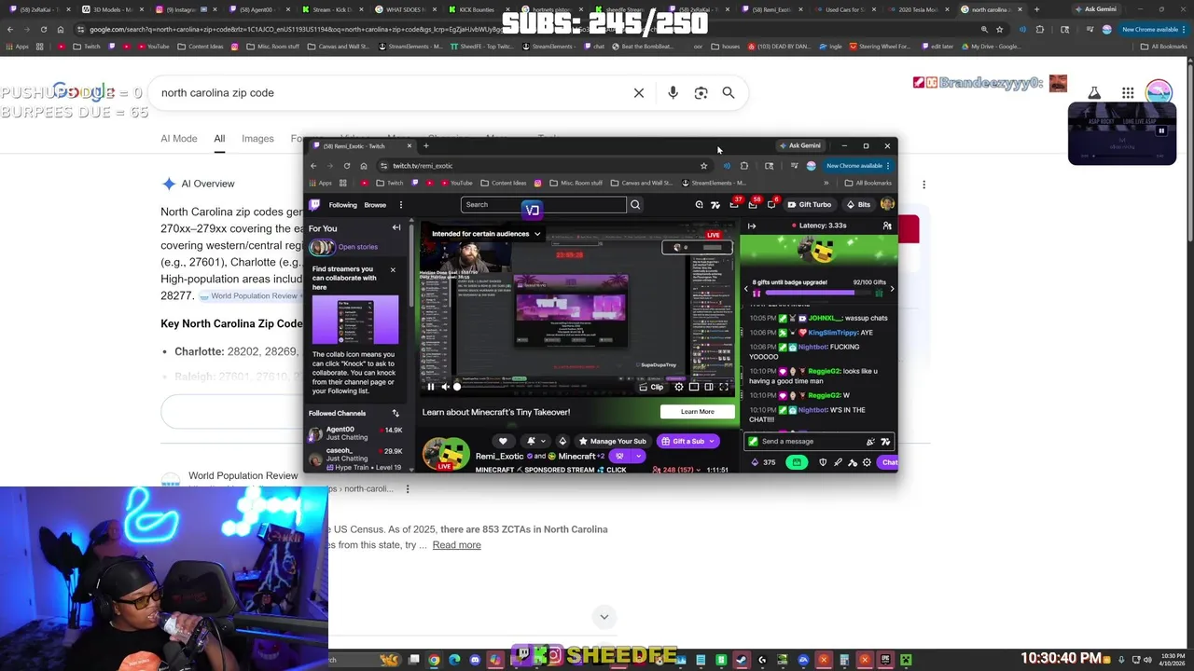This screenshot has height=671, width=1194.
Task: Open purple dropdown arrow beside collab button
Action: click(638, 456)
